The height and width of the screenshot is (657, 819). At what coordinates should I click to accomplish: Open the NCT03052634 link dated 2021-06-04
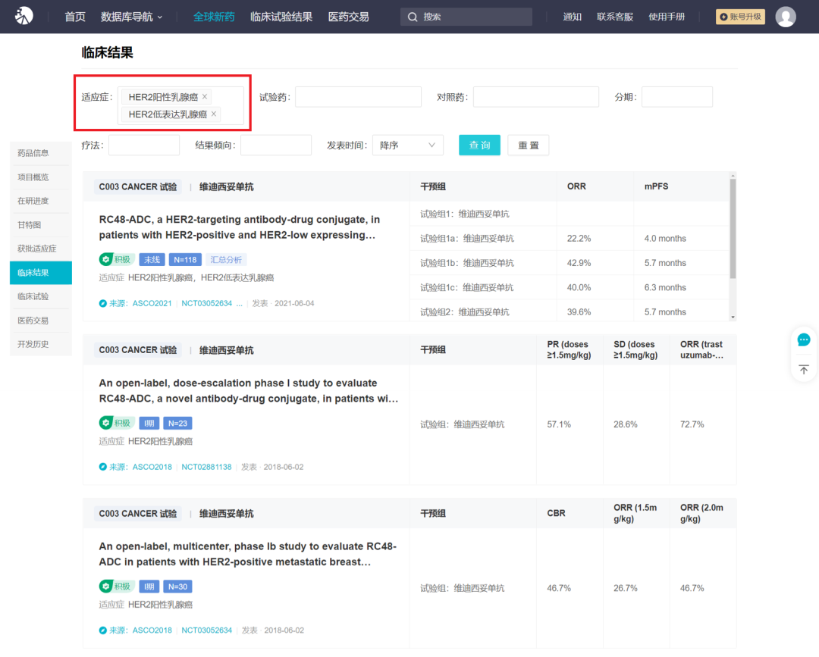pyautogui.click(x=207, y=303)
